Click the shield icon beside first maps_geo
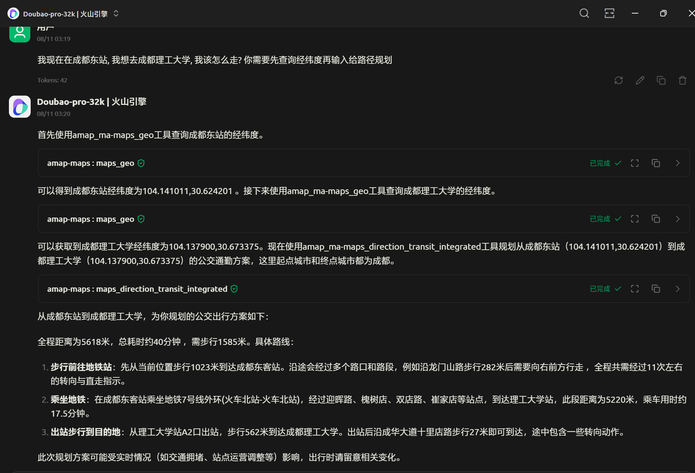This screenshot has width=695, height=473. pyautogui.click(x=141, y=163)
